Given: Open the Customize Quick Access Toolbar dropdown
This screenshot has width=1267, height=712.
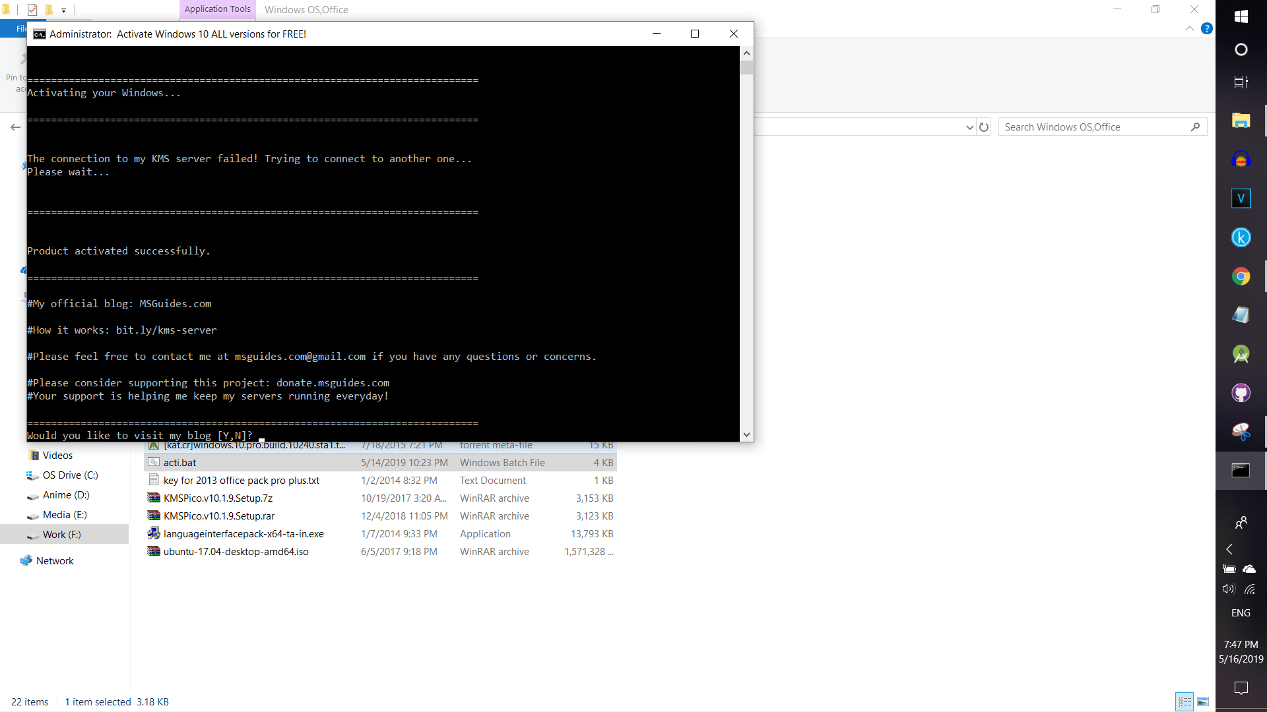Looking at the screenshot, I should [63, 10].
